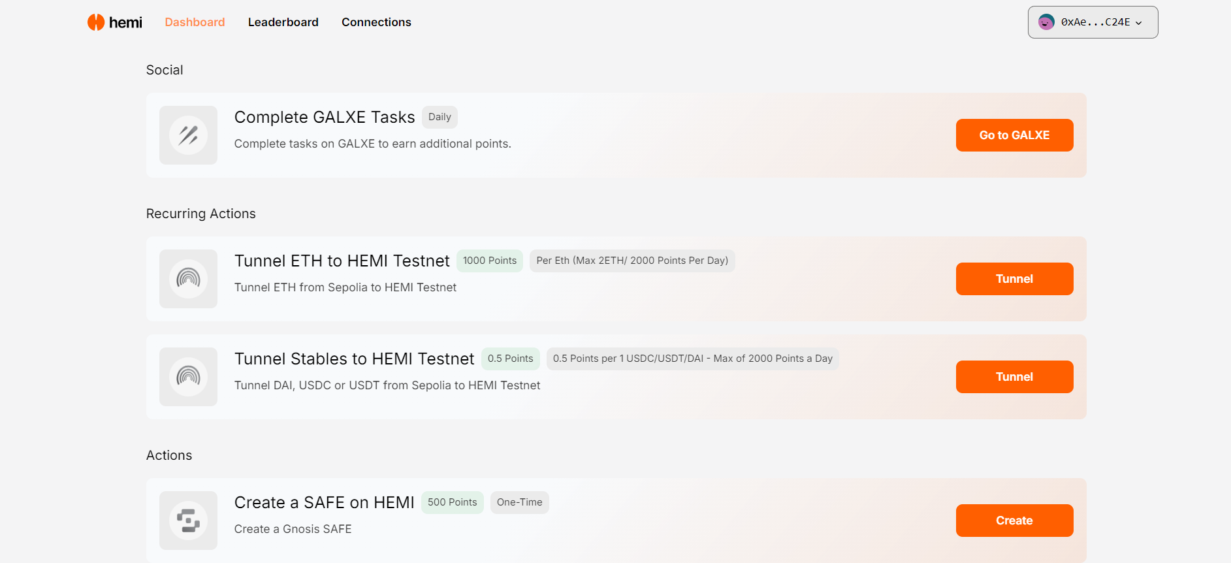The image size is (1231, 563).
Task: Click the 500 Points badge
Action: click(x=453, y=502)
